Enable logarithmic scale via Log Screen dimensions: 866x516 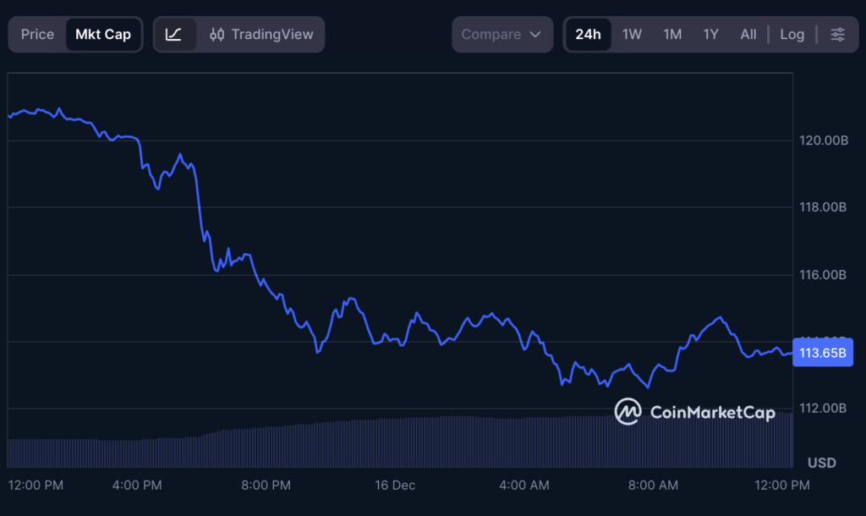pos(792,34)
